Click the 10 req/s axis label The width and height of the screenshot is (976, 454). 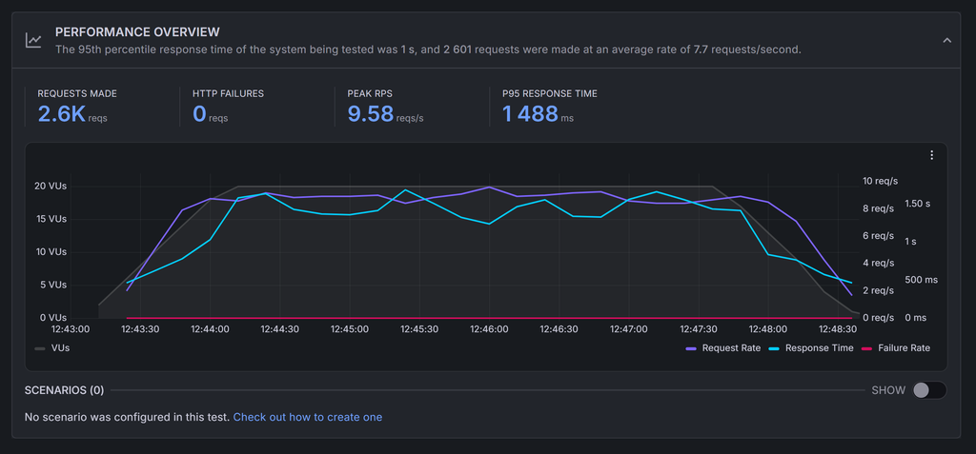coord(880,181)
